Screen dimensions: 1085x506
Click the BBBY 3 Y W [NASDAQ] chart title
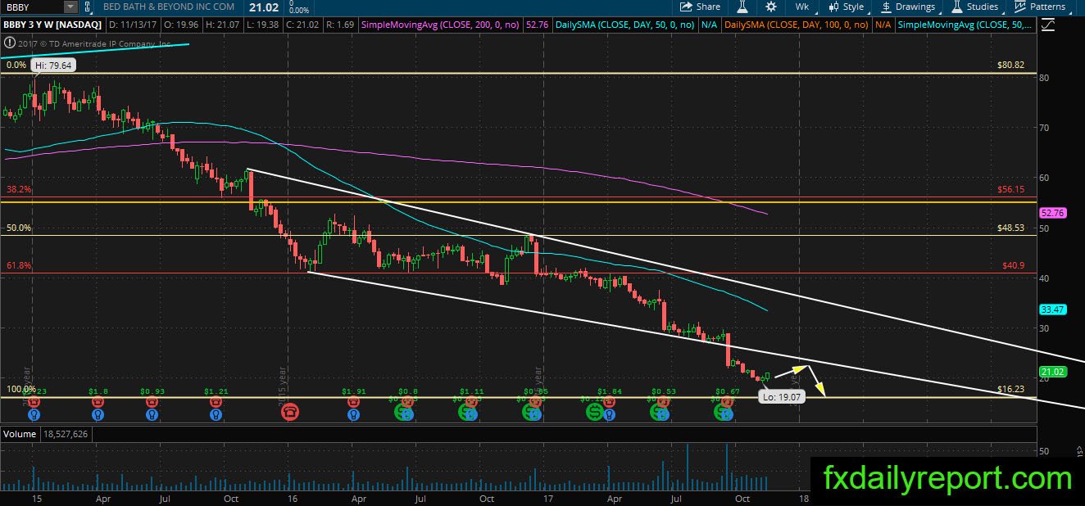pyautogui.click(x=52, y=25)
